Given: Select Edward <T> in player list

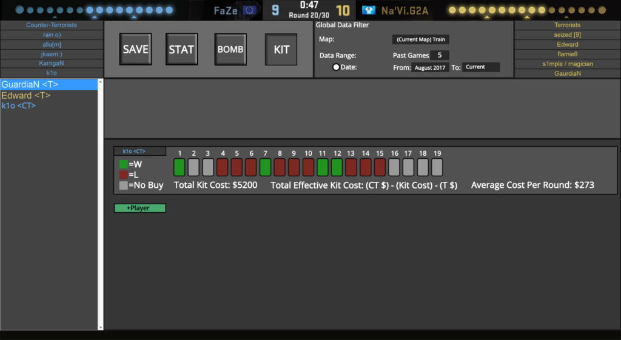Looking at the screenshot, I should pyautogui.click(x=49, y=95).
